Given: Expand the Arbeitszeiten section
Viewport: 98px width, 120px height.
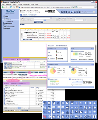Looking at the screenshot, I should click(70, 67).
